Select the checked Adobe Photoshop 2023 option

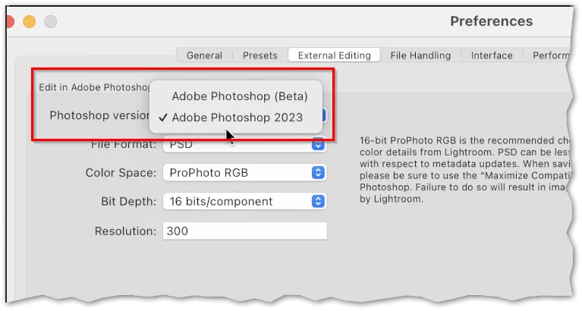(237, 118)
